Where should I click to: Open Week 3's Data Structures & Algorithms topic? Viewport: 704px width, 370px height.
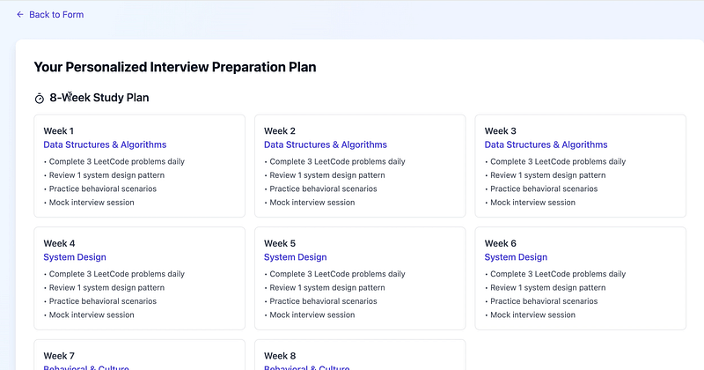pos(546,144)
